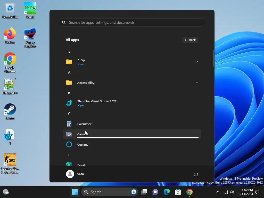Open Google Chrome from the taskbar
Image resolution: width=264 pixels, height=198 pixels.
point(189,192)
